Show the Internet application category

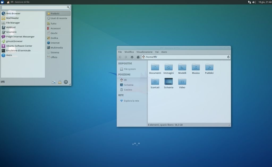(55, 43)
